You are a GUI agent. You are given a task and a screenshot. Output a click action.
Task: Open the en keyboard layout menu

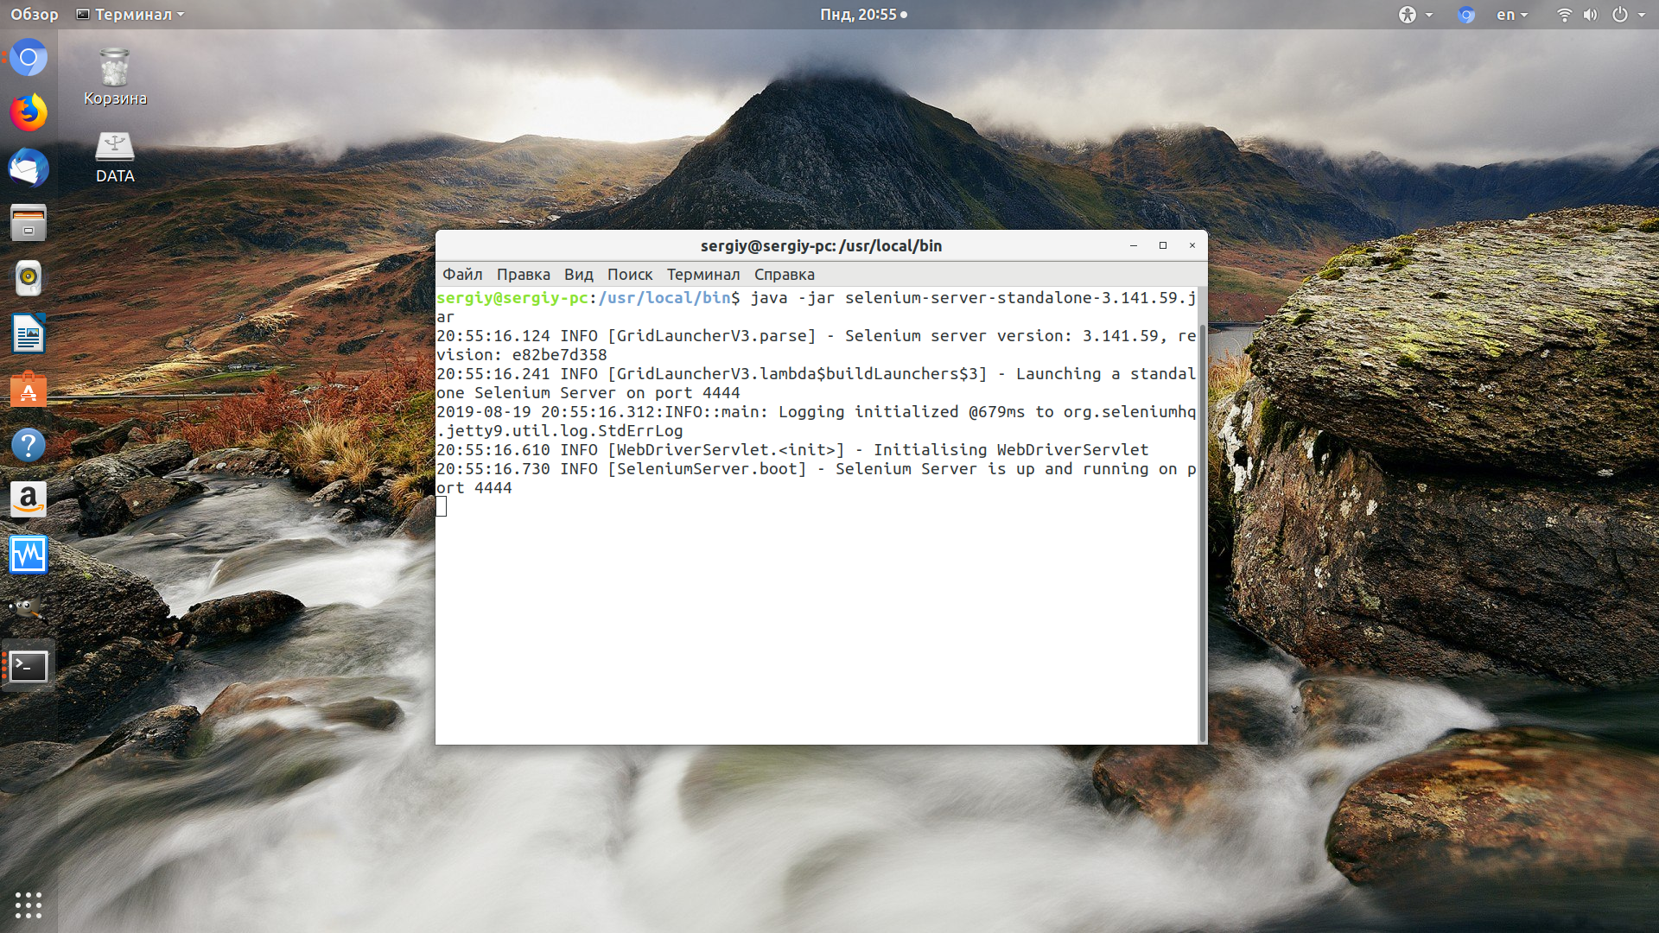coord(1512,15)
